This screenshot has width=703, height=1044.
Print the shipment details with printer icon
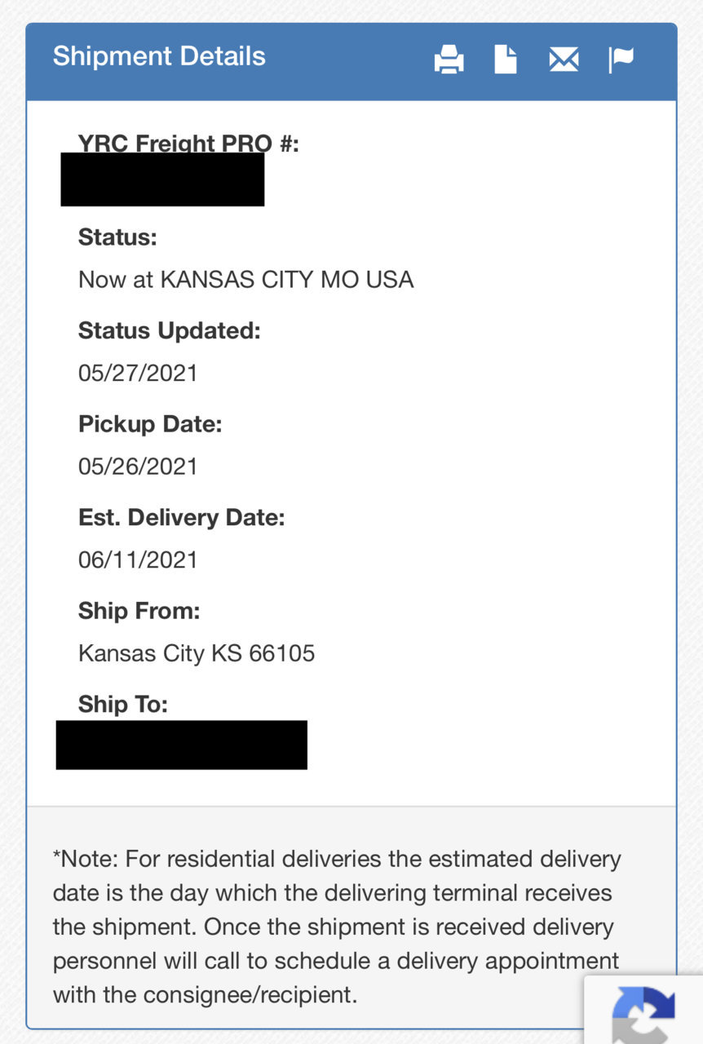449,60
